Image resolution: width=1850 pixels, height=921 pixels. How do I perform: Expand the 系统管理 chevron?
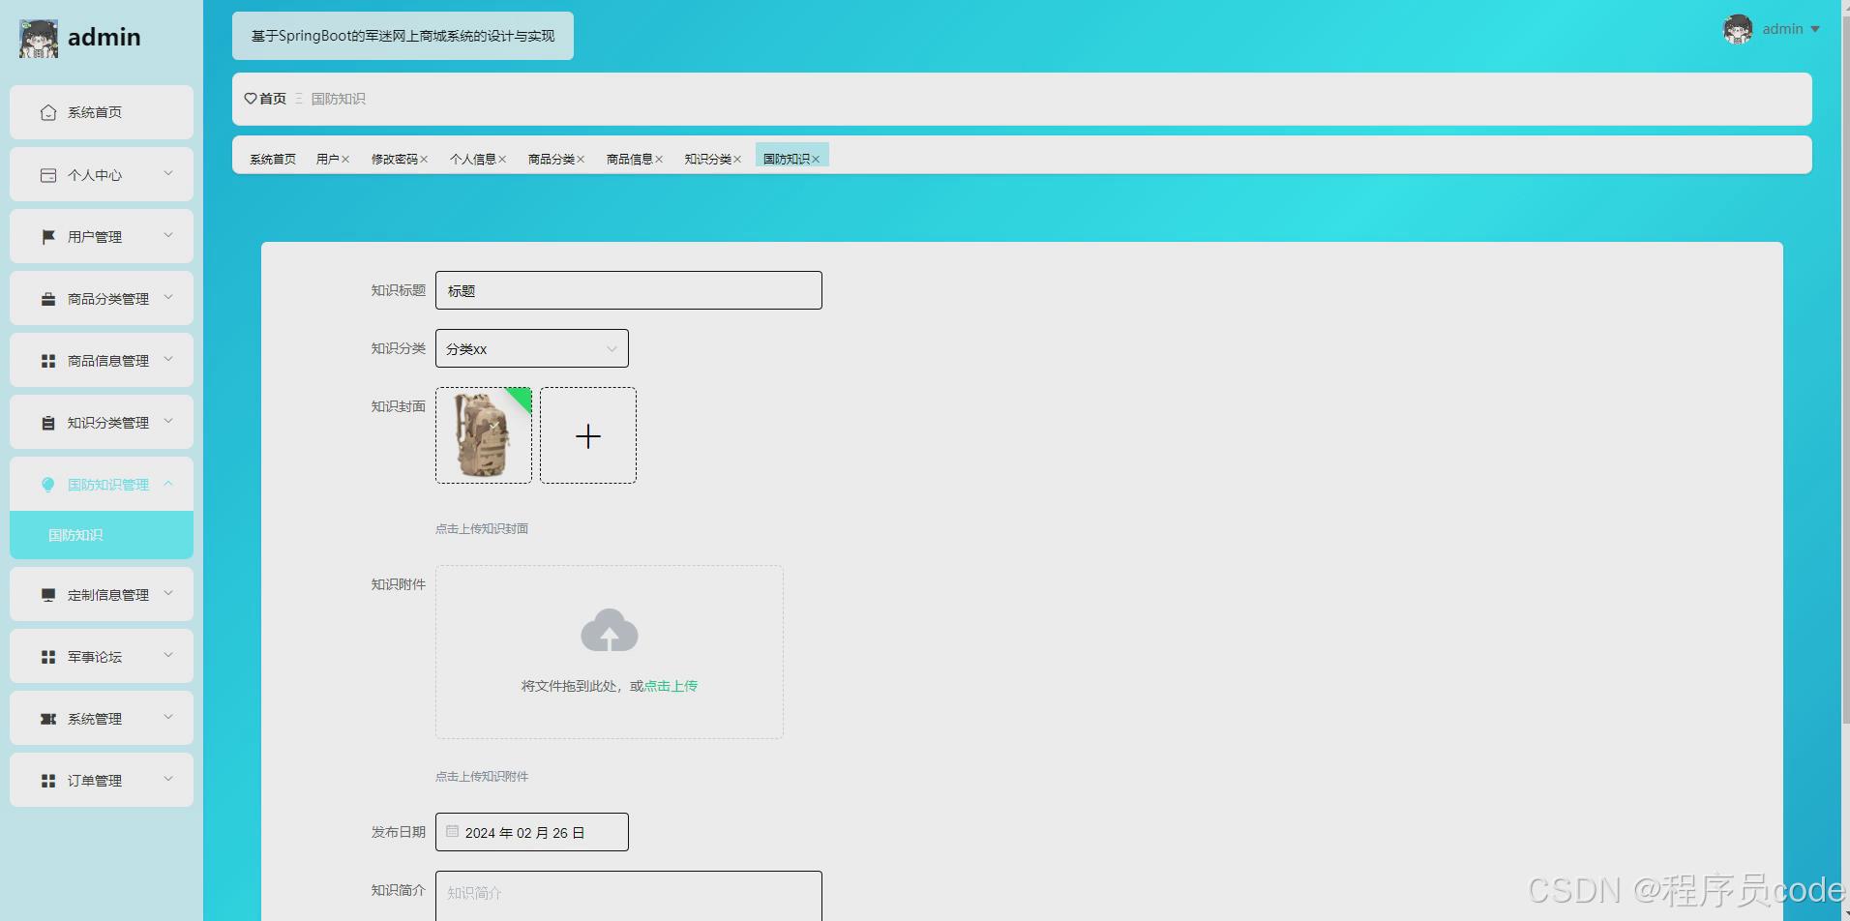click(x=168, y=718)
